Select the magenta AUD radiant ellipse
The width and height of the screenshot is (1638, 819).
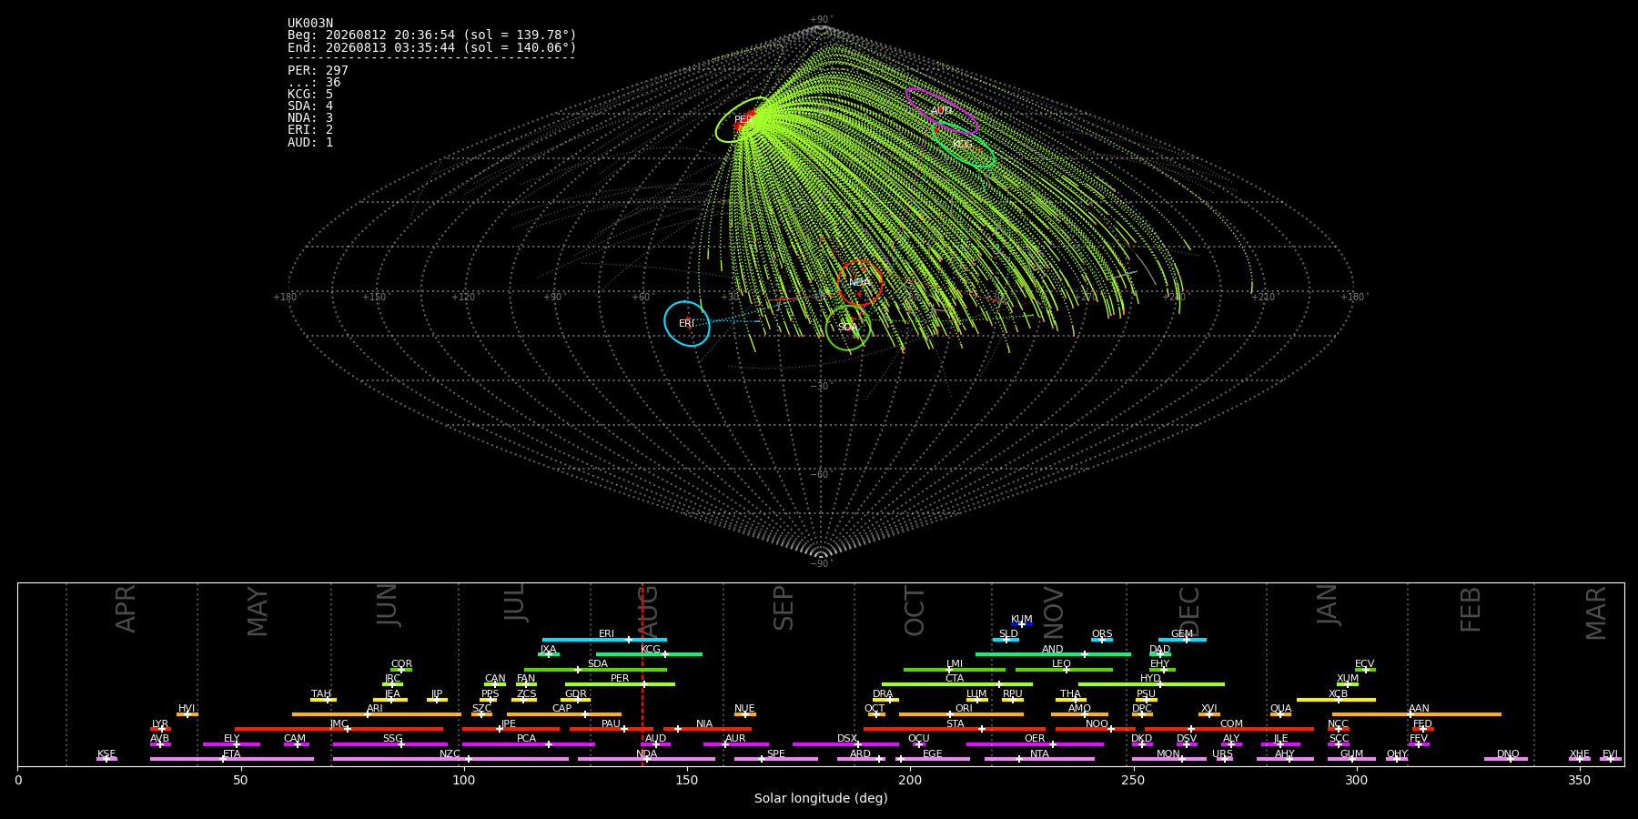click(943, 111)
